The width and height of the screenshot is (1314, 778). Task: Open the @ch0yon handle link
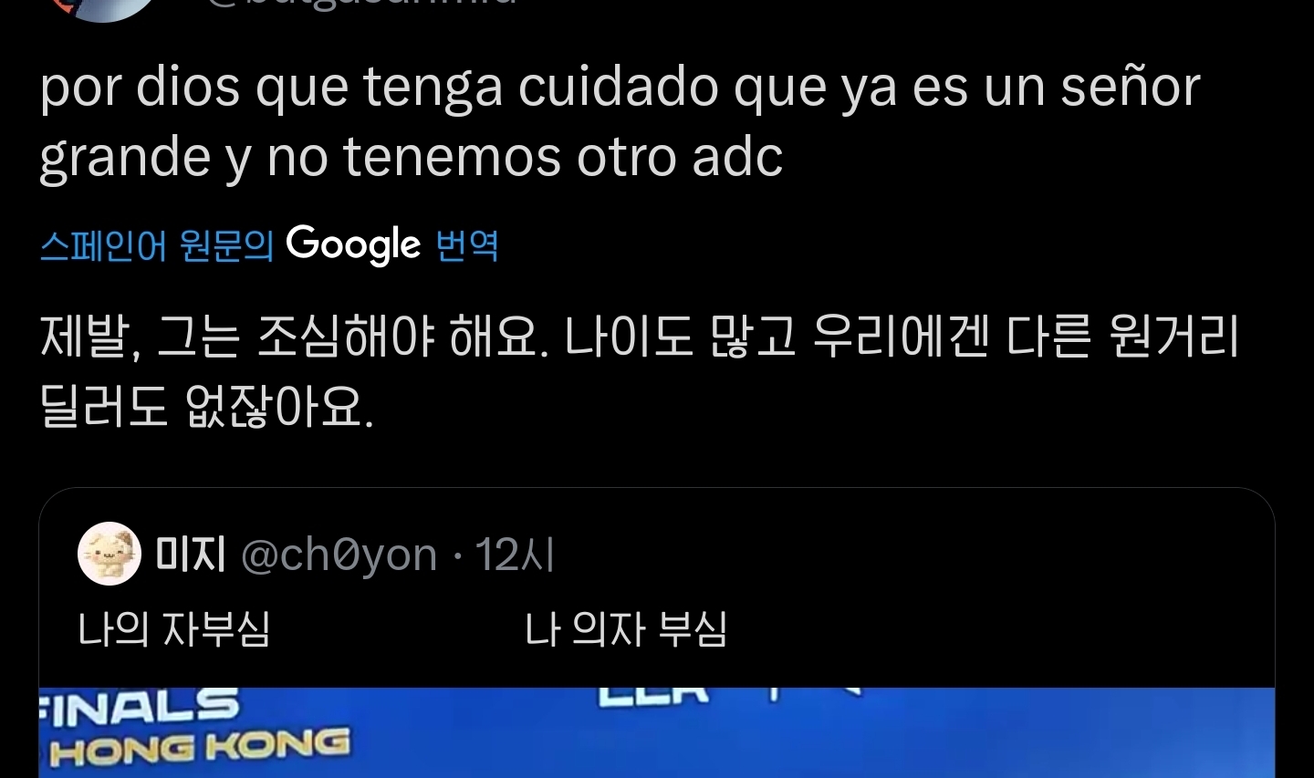339,555
